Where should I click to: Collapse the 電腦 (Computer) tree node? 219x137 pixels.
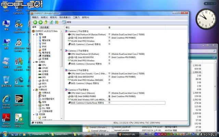[34, 34]
